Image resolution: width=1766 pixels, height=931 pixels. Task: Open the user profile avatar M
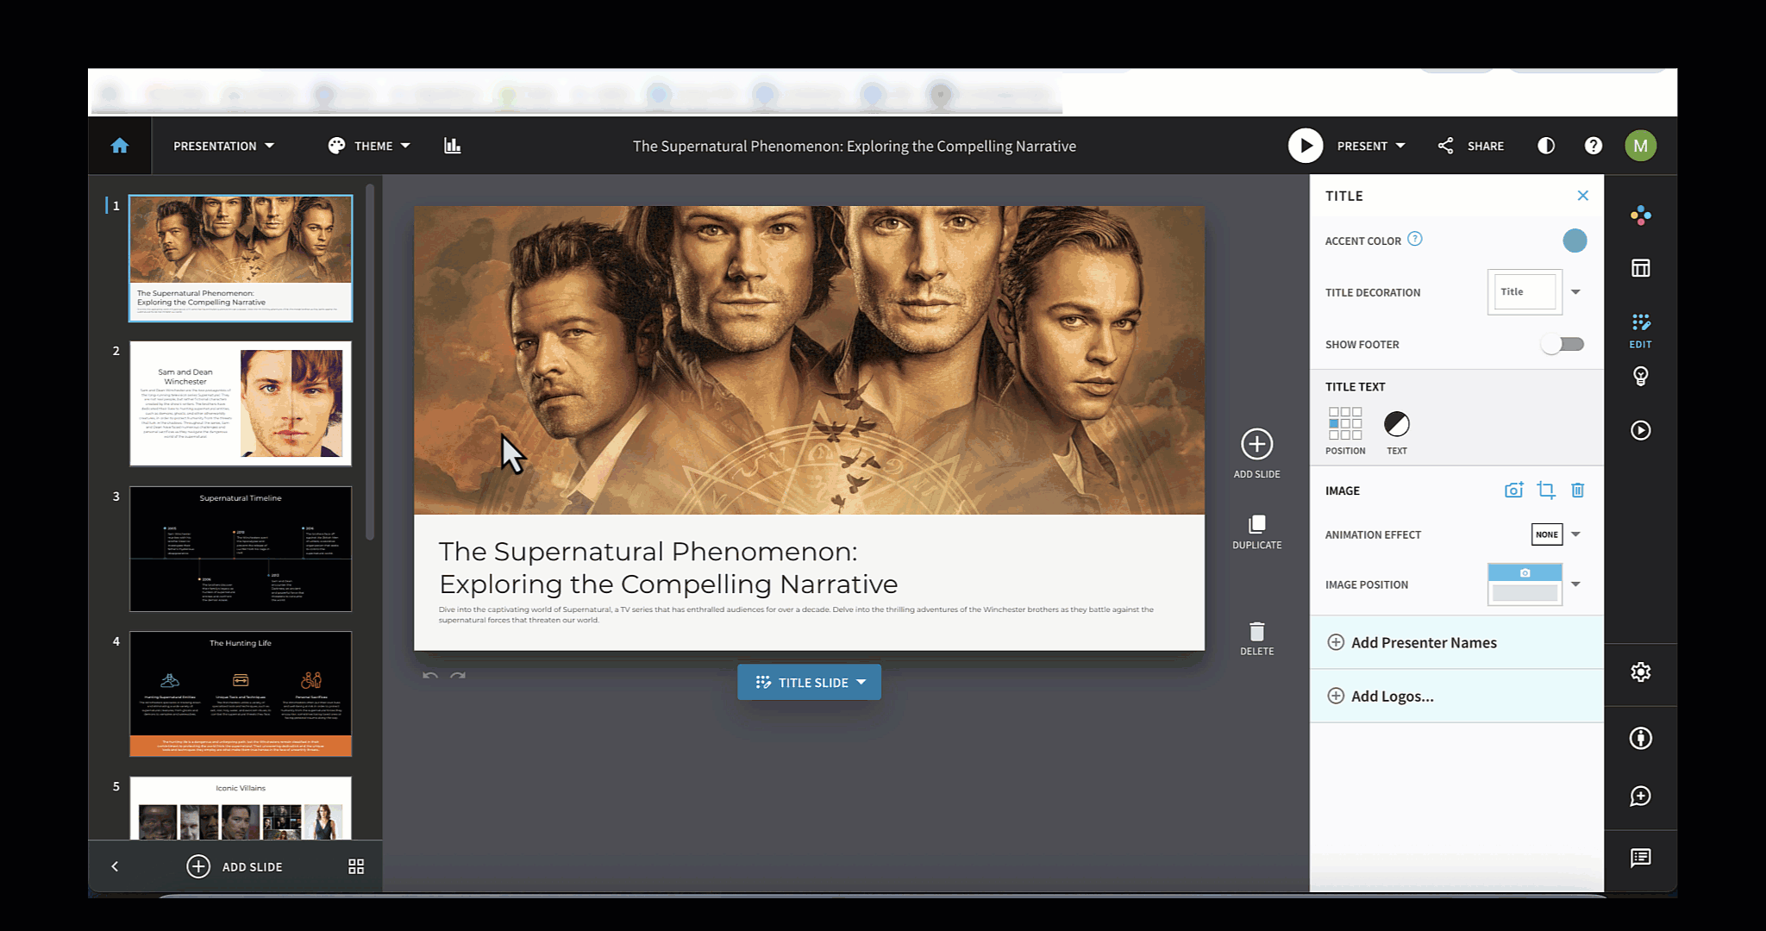1641,146
